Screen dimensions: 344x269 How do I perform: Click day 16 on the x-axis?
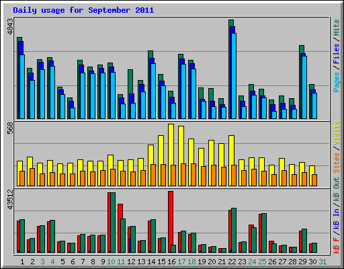(x=171, y=262)
